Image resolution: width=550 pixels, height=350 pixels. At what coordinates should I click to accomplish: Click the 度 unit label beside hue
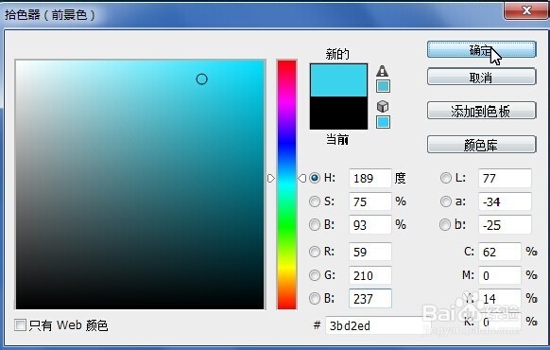click(401, 178)
